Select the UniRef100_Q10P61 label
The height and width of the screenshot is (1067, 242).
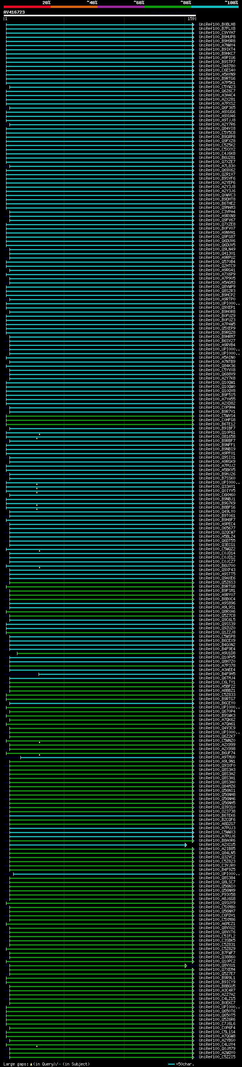pos(217,432)
